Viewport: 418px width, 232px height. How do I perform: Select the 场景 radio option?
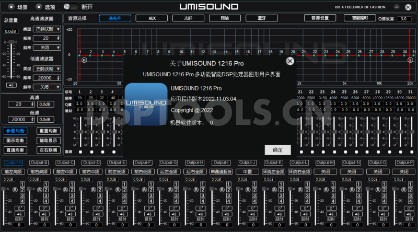tap(11, 7)
